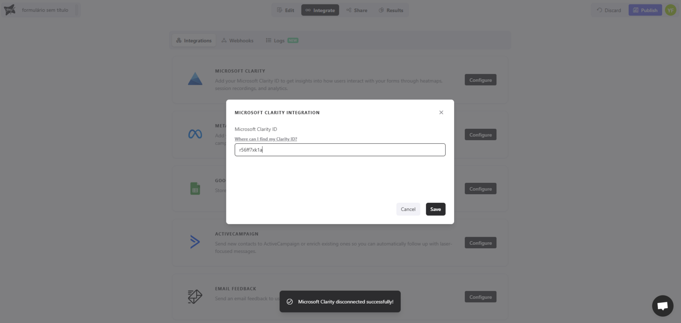Open the Share tab
The height and width of the screenshot is (323, 681).
pos(357,10)
